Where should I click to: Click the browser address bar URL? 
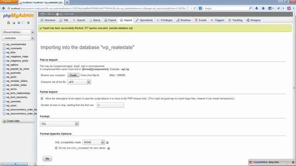click(98, 8)
